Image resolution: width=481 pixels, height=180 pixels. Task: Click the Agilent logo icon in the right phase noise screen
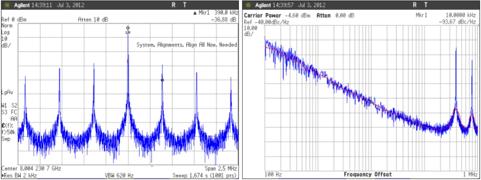[249, 5]
